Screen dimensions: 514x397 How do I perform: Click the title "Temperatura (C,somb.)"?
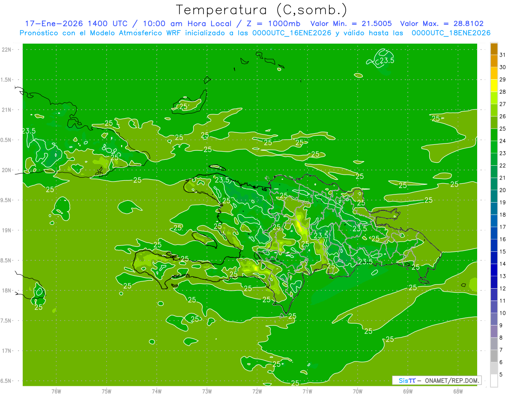coord(262,10)
